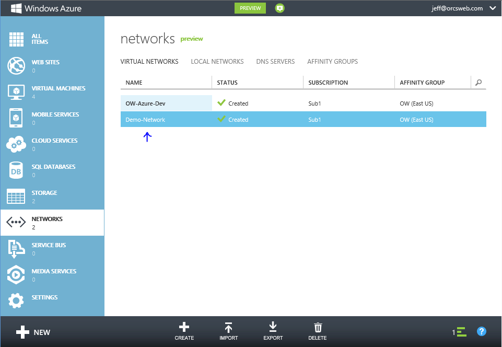Switch to the Local Networks tab
502x347 pixels.
click(x=217, y=62)
